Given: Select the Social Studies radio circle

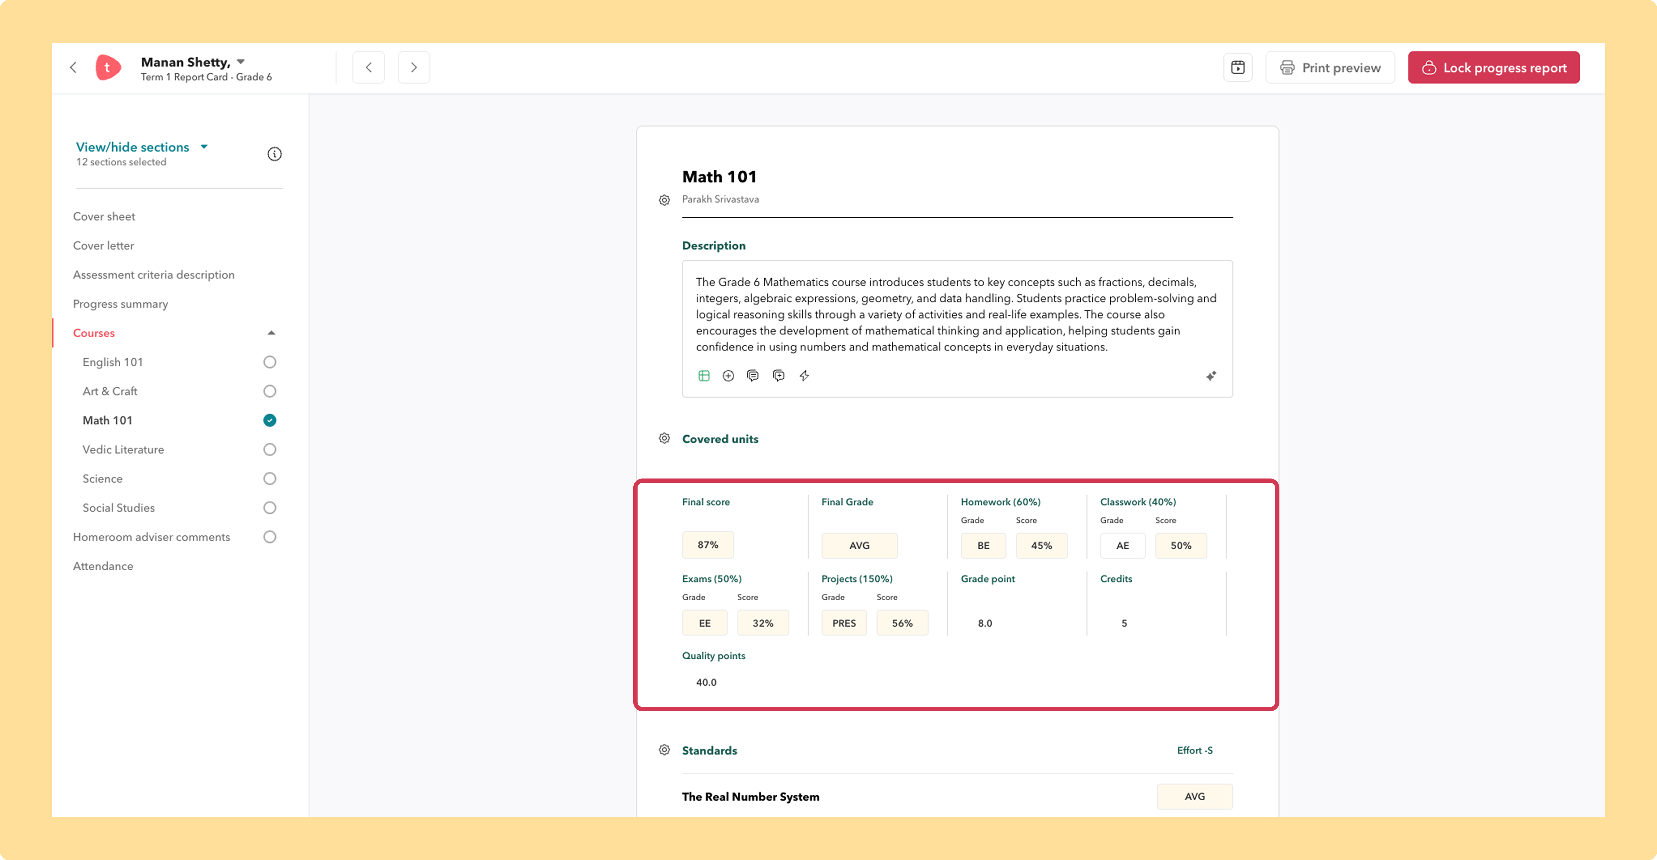Looking at the screenshot, I should (269, 508).
